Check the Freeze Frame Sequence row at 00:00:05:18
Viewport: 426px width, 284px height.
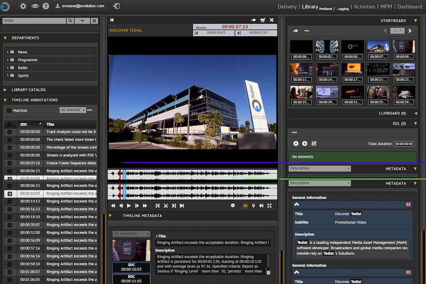10,163
